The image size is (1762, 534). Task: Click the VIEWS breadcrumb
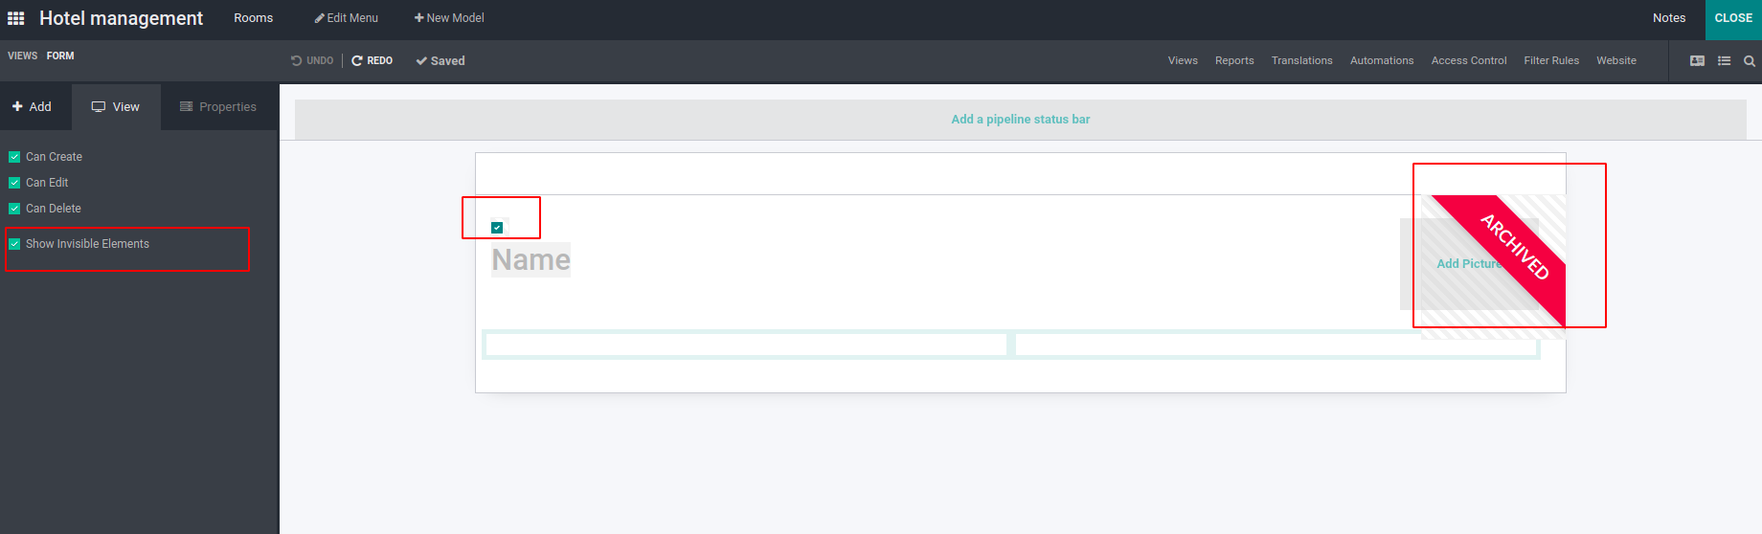click(x=23, y=56)
